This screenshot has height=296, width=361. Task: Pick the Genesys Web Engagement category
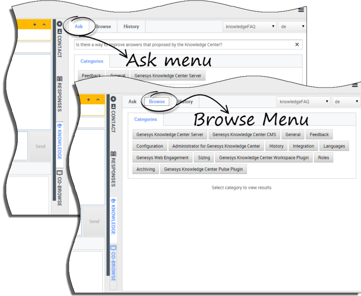pos(162,158)
